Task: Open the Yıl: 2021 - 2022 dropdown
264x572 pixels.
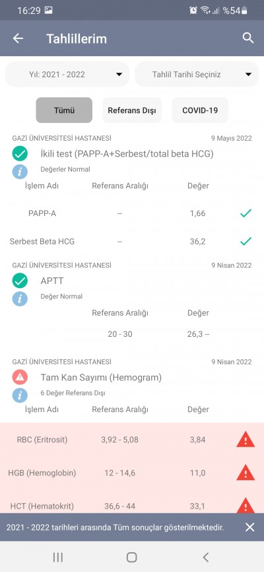Action: 67,75
